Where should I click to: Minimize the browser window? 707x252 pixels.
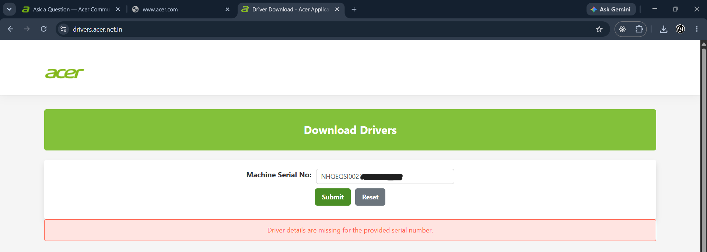click(x=655, y=9)
